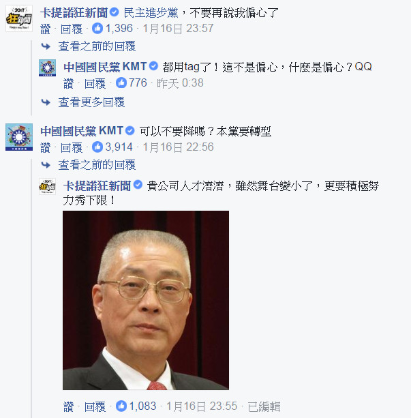
Task: Like the 民主進步黨 comment via 讚
Action: (45, 29)
